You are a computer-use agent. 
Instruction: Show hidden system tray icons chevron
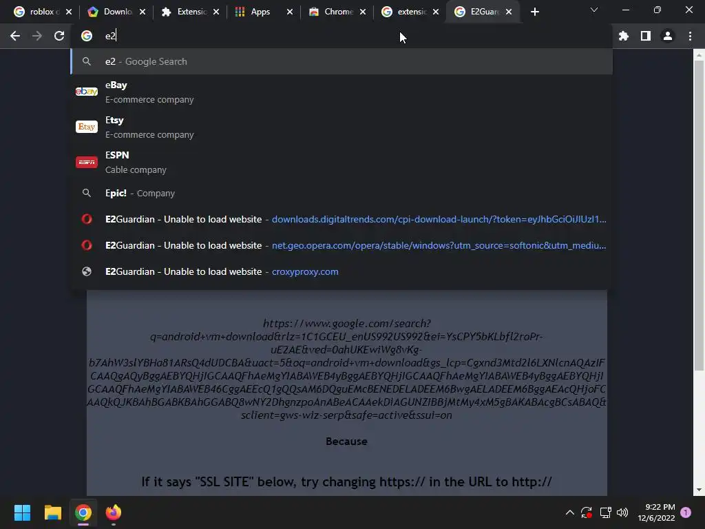click(569, 512)
